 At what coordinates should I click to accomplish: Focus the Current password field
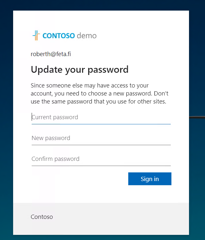pos(101,117)
